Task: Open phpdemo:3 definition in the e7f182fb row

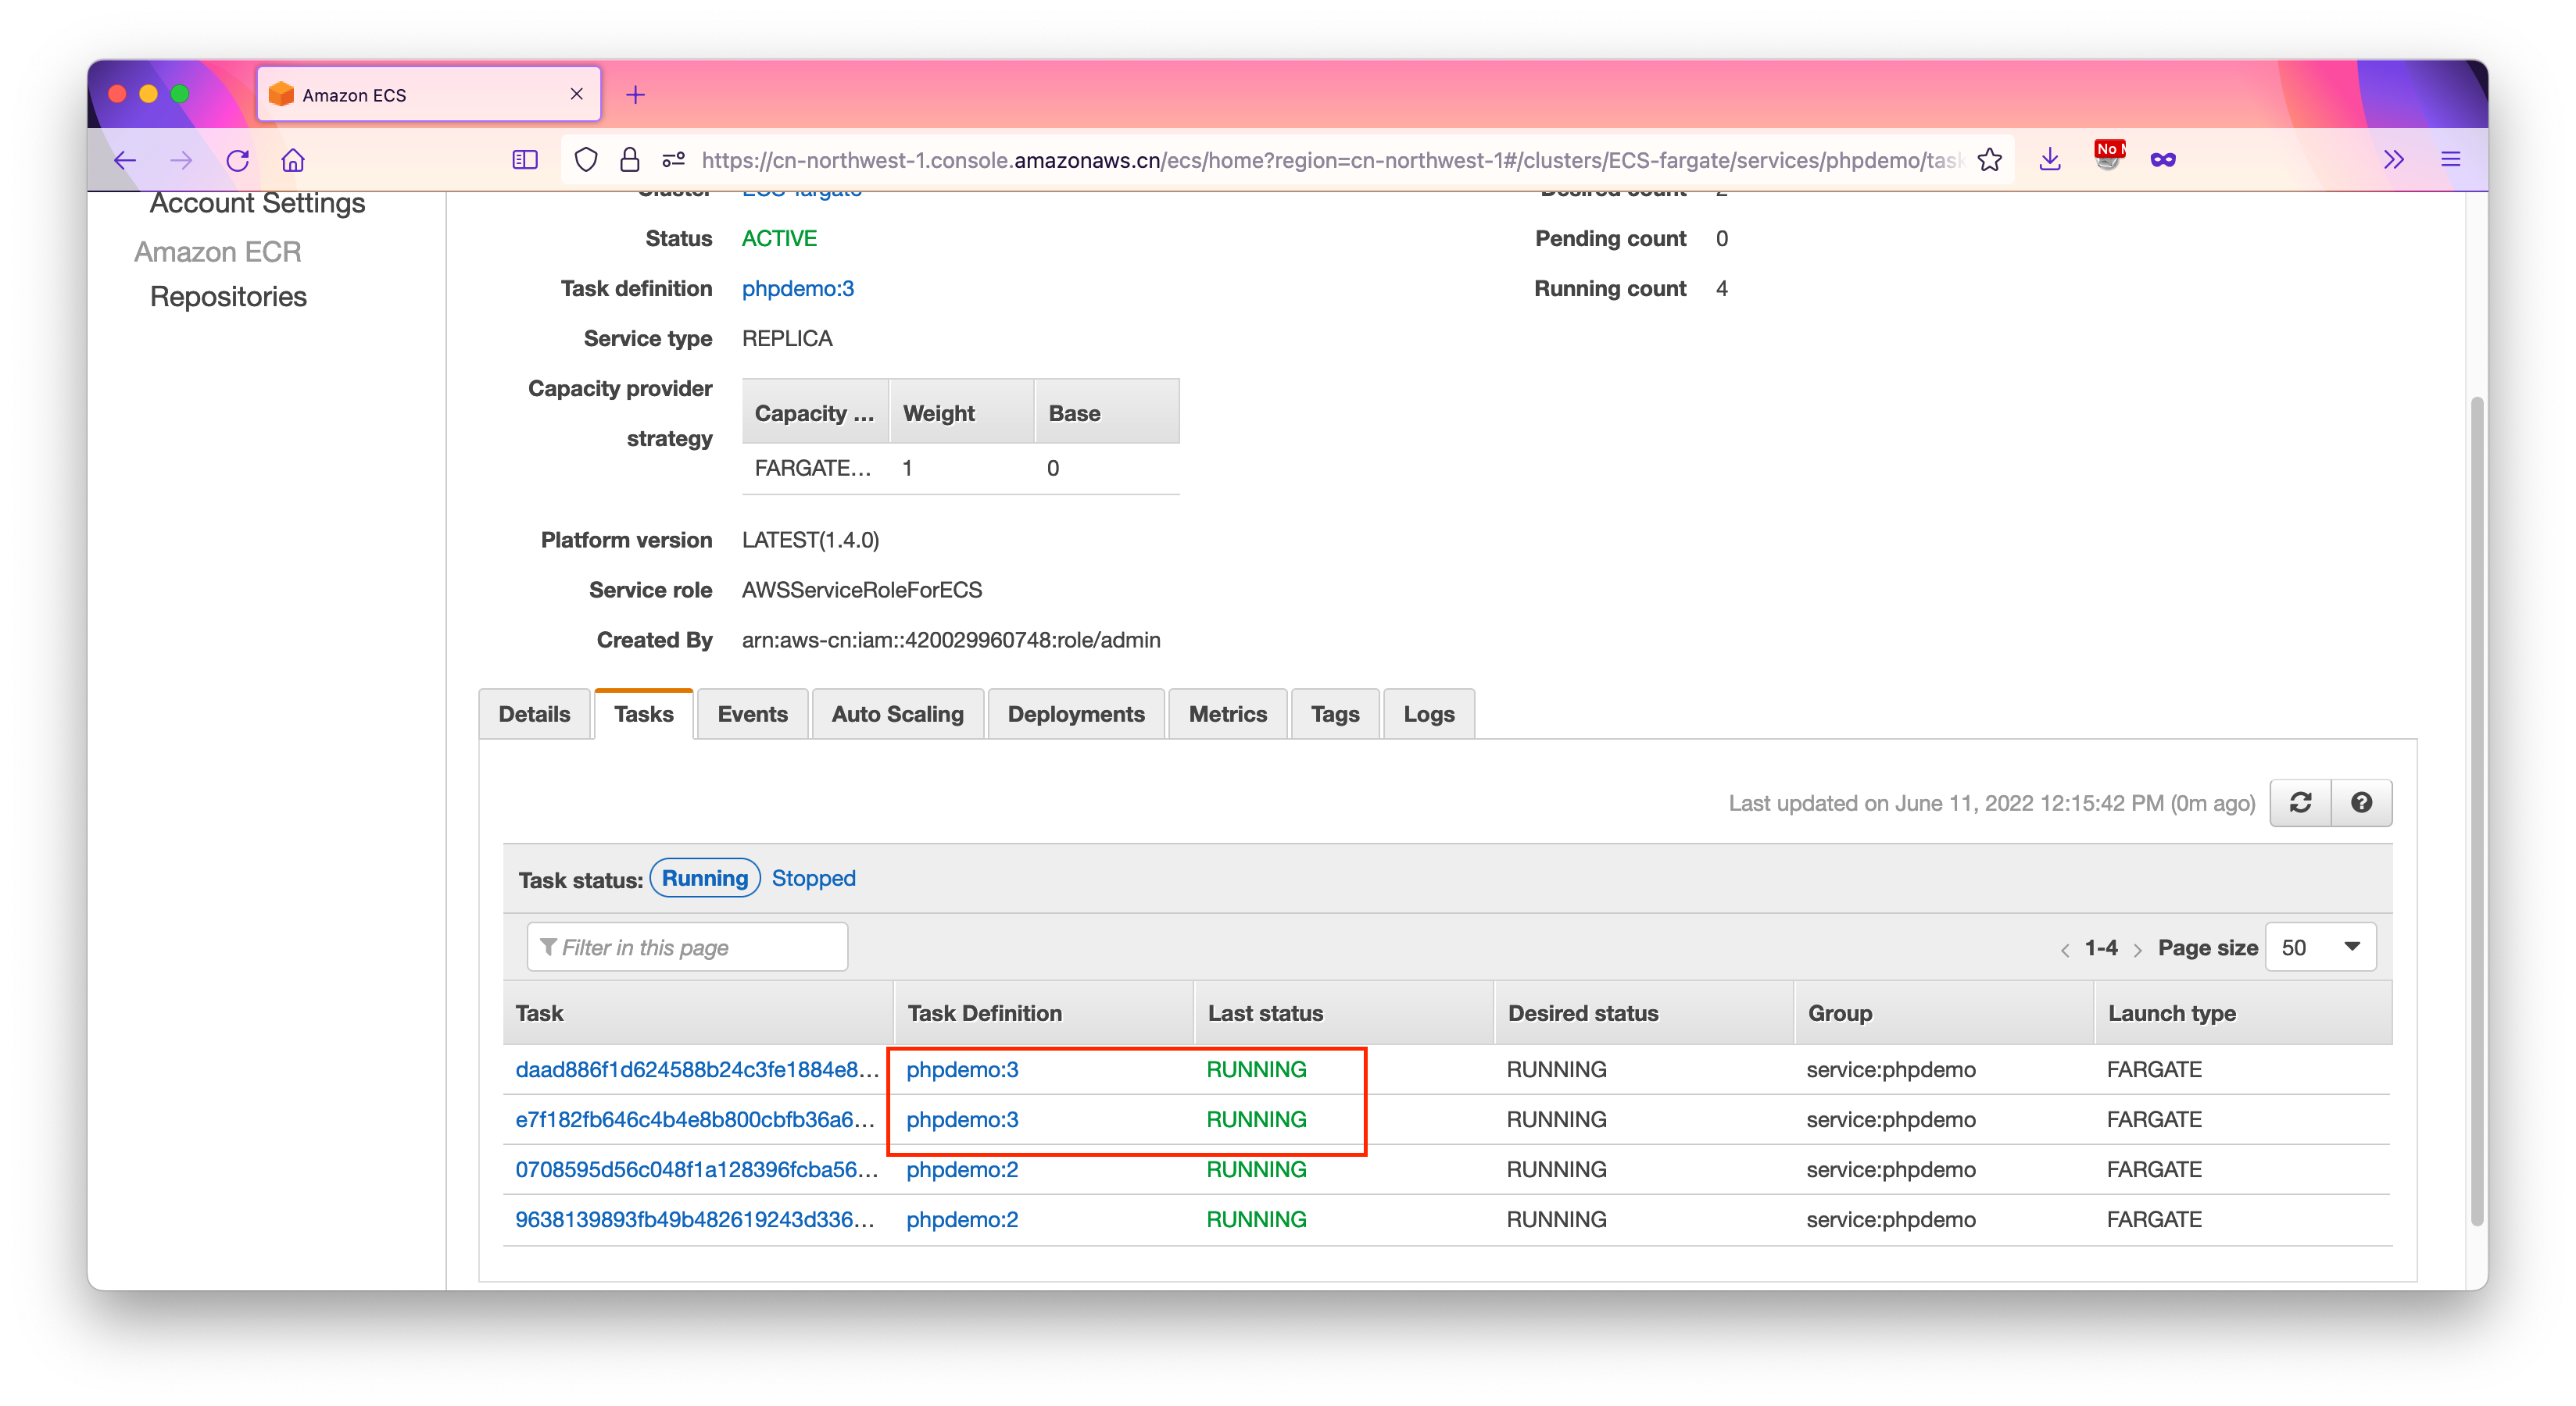Action: pos(962,1119)
